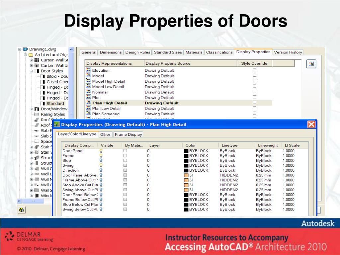Click the Nominal representation icon
The width and height of the screenshot is (340, 255).
pos(88,92)
